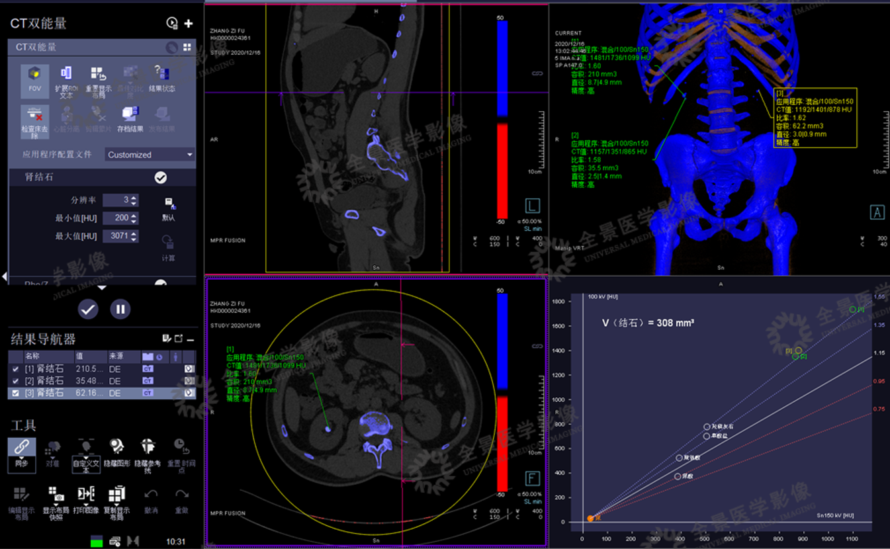Image resolution: width=890 pixels, height=549 pixels.
Task: Toggle the 检查床去除 table removal tool
Action: 34,119
